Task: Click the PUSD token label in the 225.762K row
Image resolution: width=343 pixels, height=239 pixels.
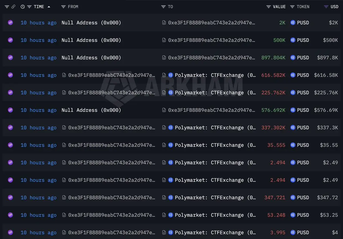Action: pos(303,92)
